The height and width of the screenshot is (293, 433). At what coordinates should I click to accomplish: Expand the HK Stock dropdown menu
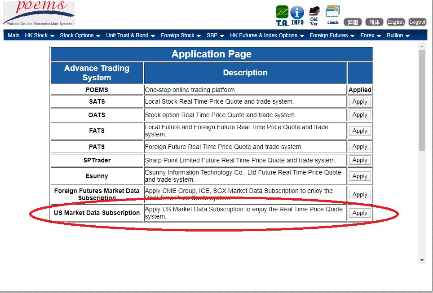tap(40, 35)
